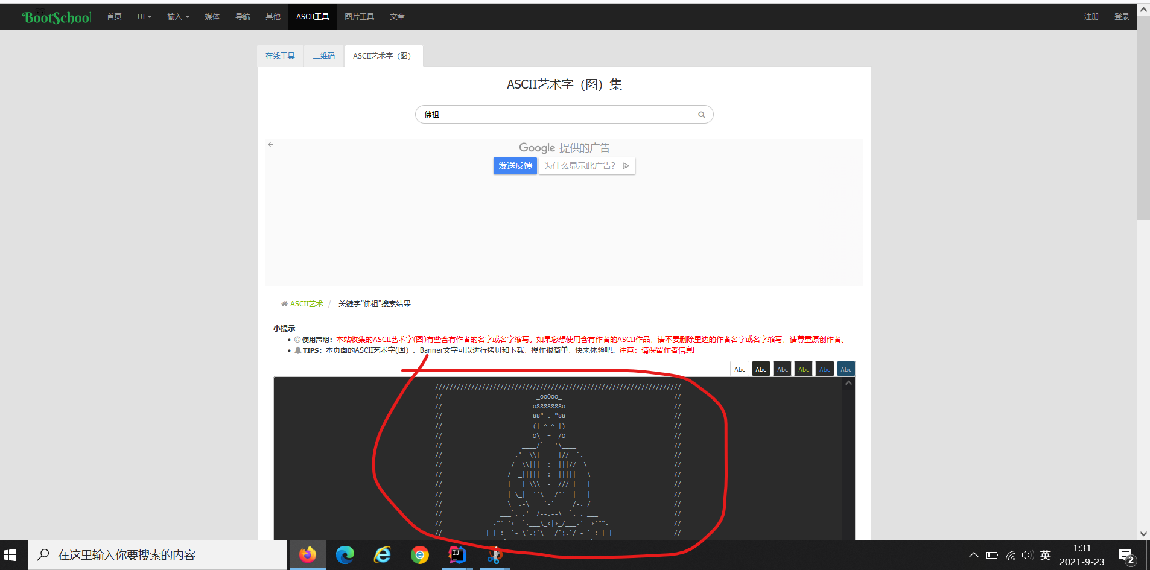Click the left back arrow beside the ad
Viewport: 1150px width, 570px height.
pos(270,144)
